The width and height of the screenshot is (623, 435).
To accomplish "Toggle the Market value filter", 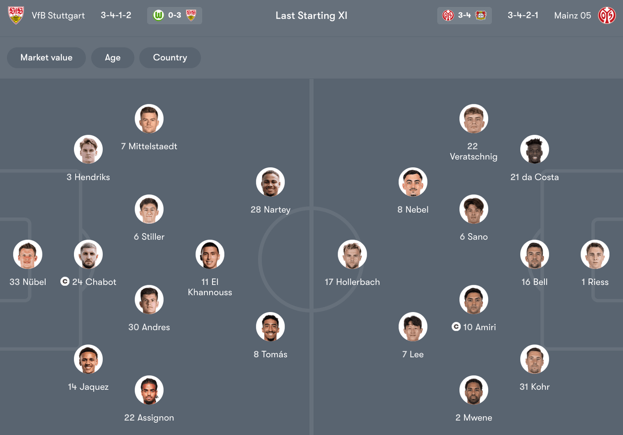I will pyautogui.click(x=46, y=58).
